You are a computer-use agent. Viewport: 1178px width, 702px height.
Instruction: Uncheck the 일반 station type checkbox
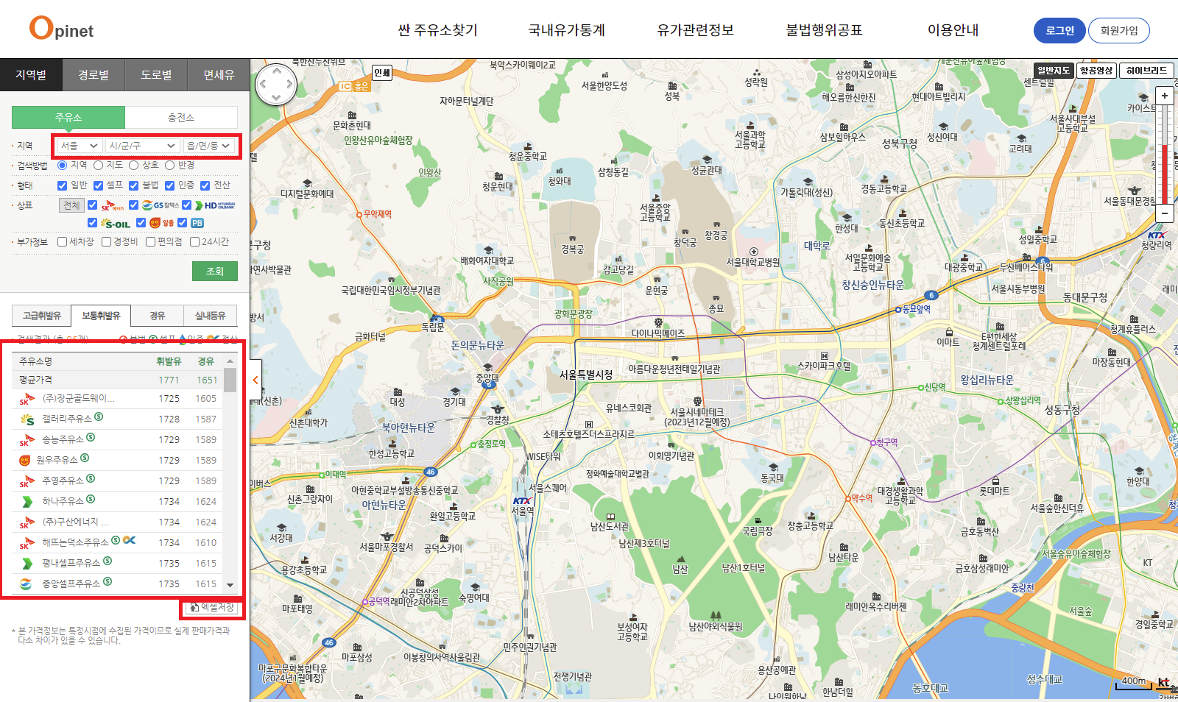tap(63, 185)
